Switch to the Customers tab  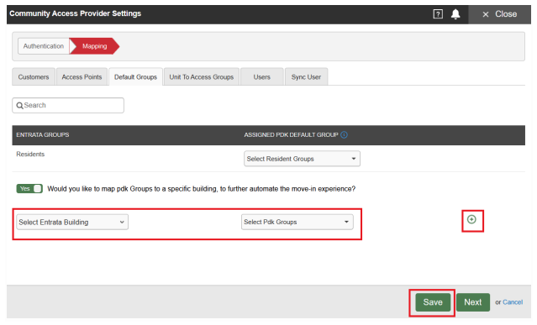coord(34,77)
